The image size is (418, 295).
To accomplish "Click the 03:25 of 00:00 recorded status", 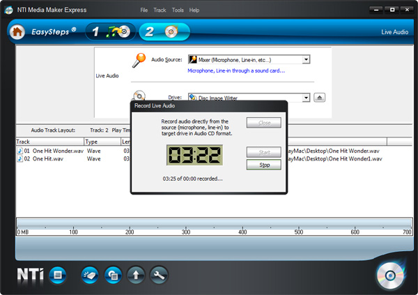I will (x=192, y=179).
